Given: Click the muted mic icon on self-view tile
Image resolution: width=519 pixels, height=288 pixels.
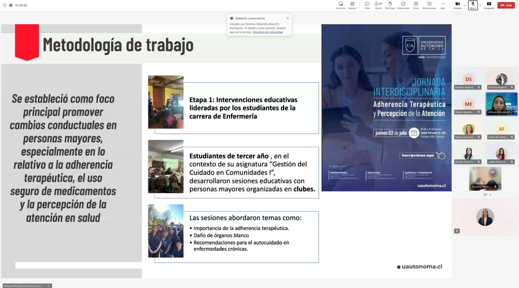Looking at the screenshot, I should tap(457, 231).
